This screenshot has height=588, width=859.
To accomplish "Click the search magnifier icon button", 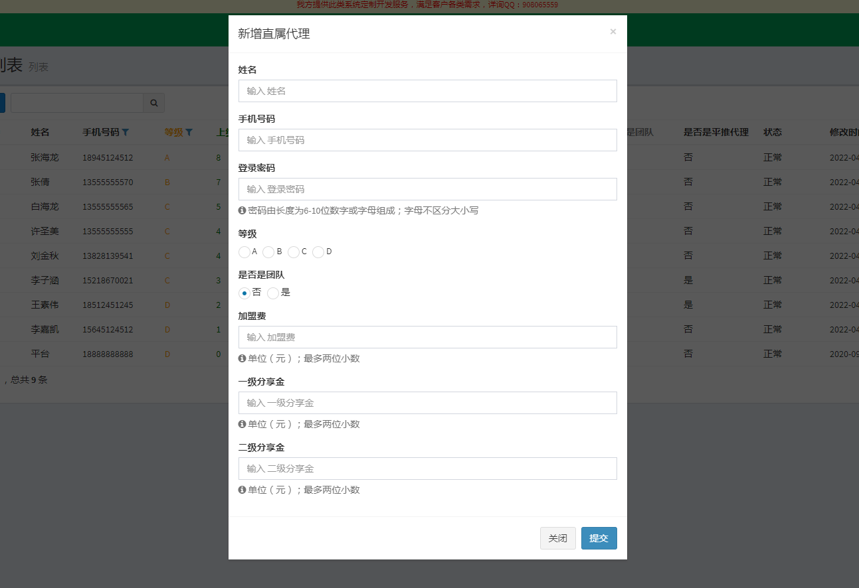I will coord(153,103).
